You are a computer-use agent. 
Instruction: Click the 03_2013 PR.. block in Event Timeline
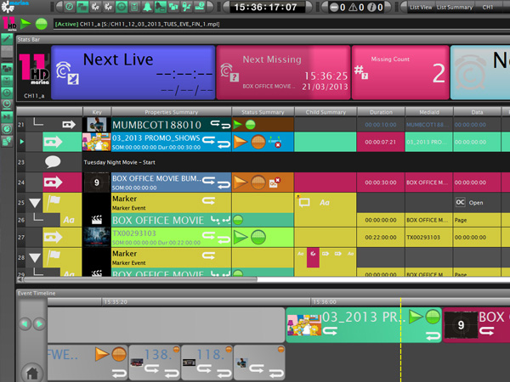pyautogui.click(x=364, y=325)
